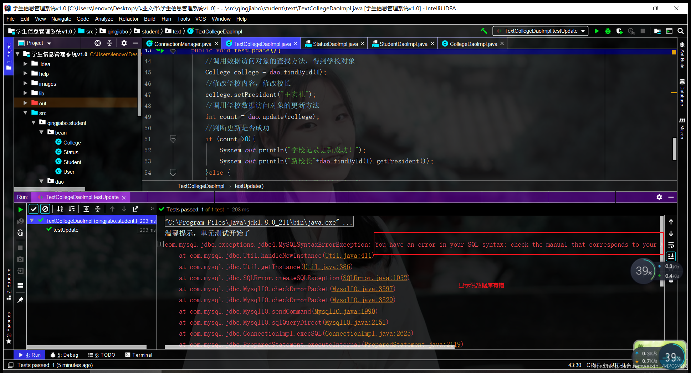Click the Restore Layout icon in Run panel
This screenshot has width=691, height=373.
(x=20, y=285)
